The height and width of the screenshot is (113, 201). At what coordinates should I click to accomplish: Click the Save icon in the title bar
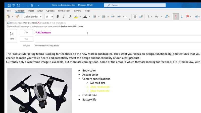coord(9,5)
